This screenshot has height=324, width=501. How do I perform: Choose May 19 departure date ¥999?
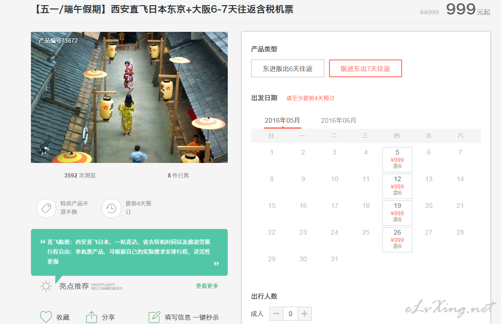point(397,213)
